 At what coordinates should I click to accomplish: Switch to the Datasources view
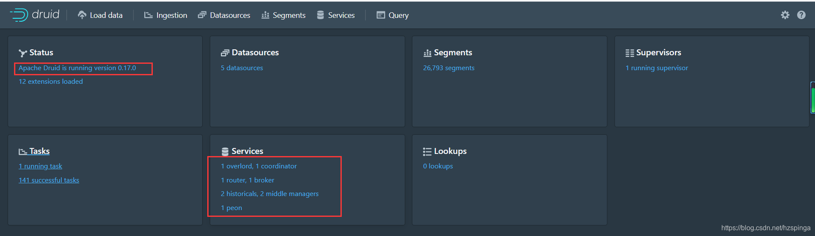[x=224, y=15]
